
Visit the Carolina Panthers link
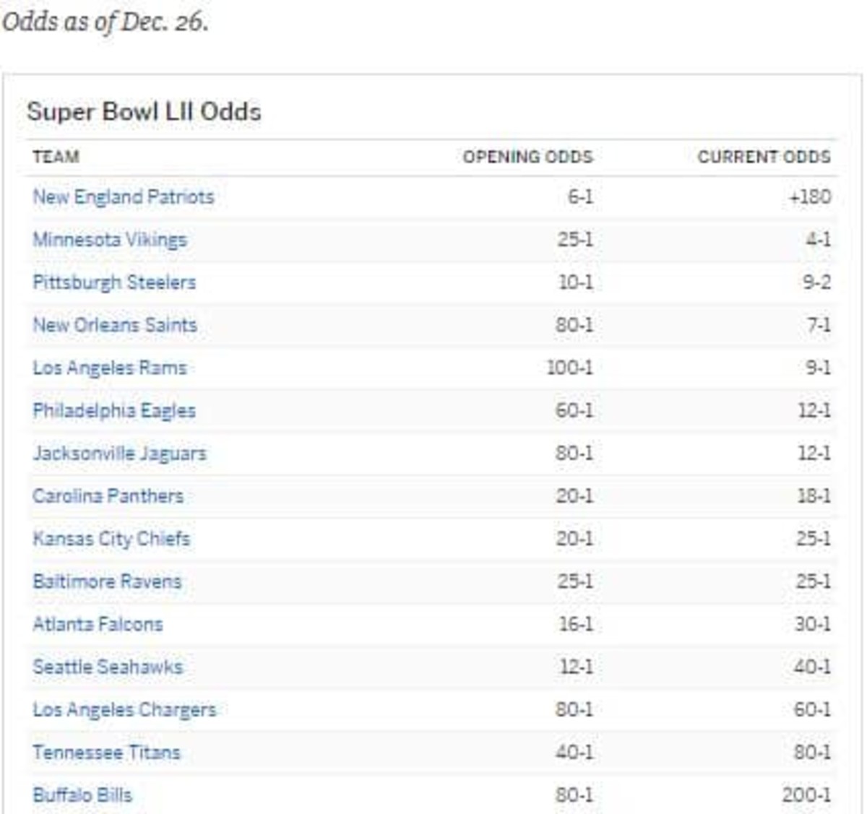(108, 496)
